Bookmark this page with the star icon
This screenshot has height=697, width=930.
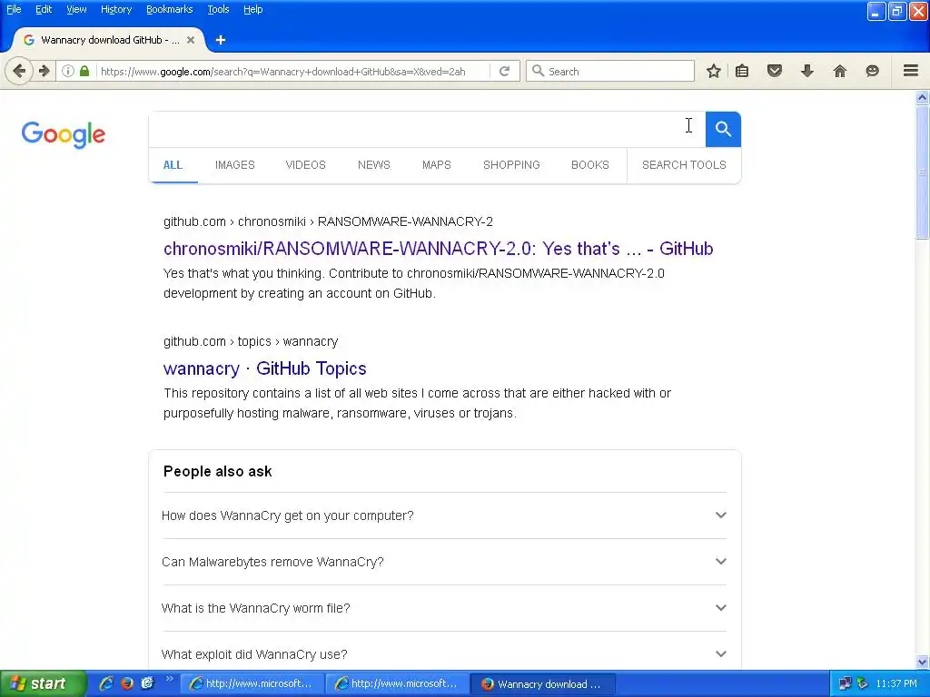pos(714,71)
